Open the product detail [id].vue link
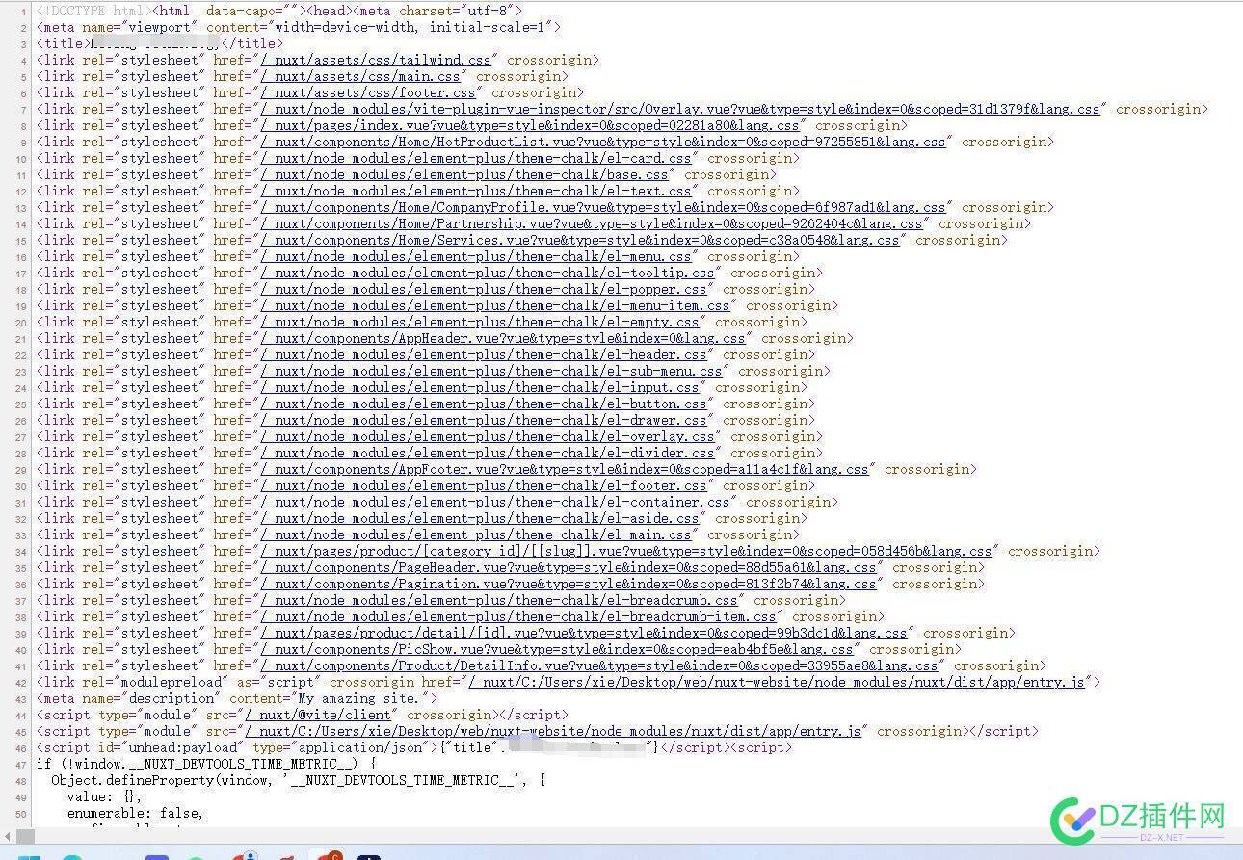The width and height of the screenshot is (1243, 860). pyautogui.click(x=584, y=633)
